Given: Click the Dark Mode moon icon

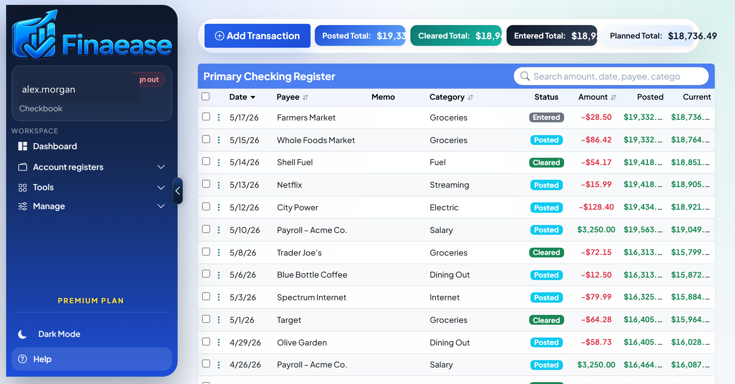Looking at the screenshot, I should coord(22,334).
